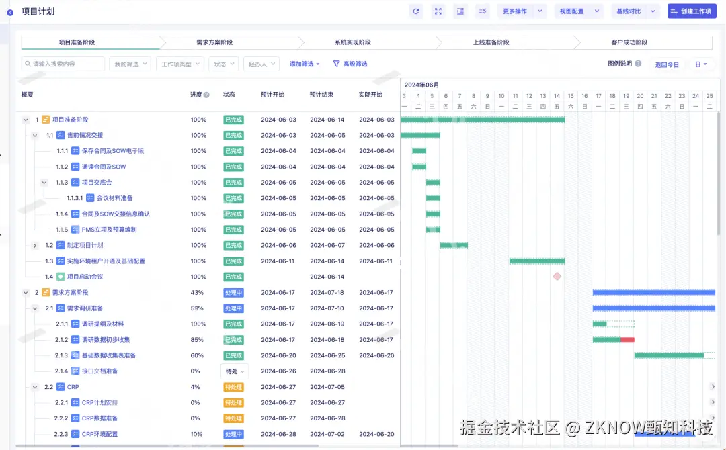Click the refresh icon in the top toolbar
Image resolution: width=726 pixels, height=450 pixels.
click(x=416, y=11)
